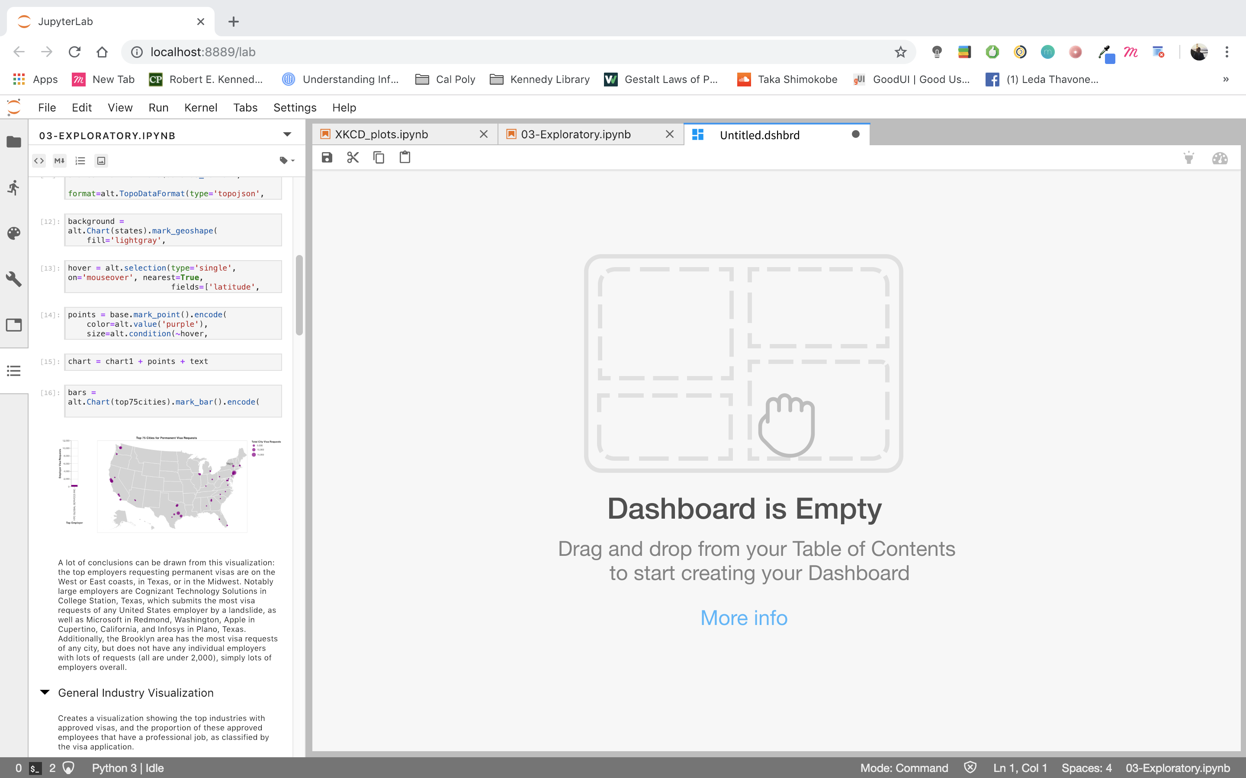Paste into the dashboard with clipboard icon
Image resolution: width=1246 pixels, height=778 pixels.
[405, 157]
